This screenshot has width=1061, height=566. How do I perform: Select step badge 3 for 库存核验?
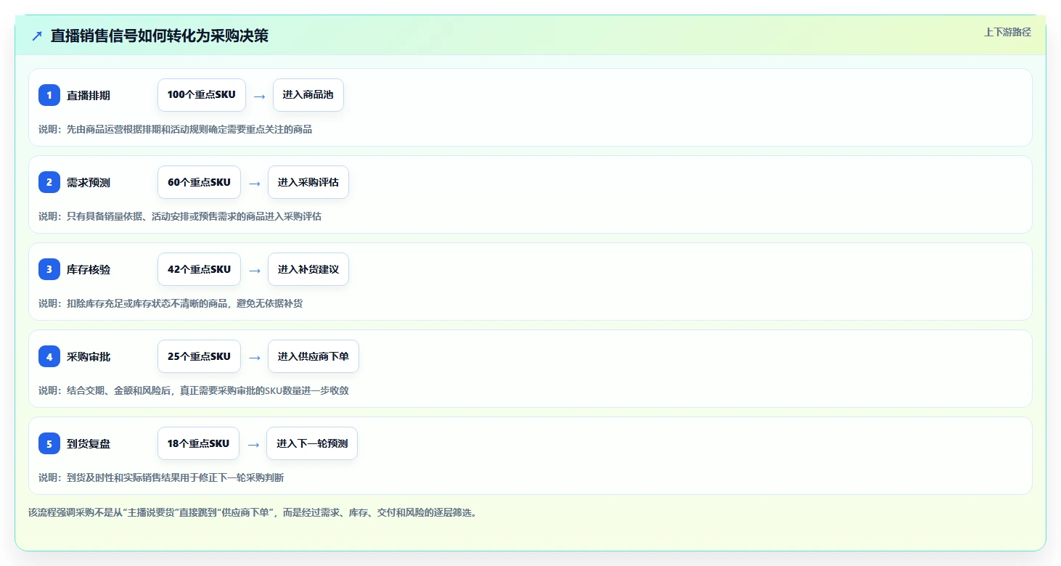pos(49,269)
